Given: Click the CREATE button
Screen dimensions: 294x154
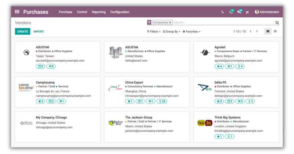Looking at the screenshot, I should click(22, 32).
